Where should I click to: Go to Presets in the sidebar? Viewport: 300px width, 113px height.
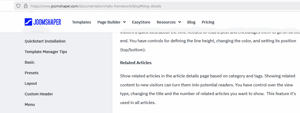(x=32, y=73)
